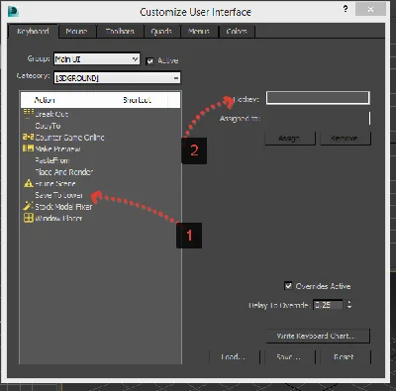Click the Window Placer grid icon
Screen dimensions: 396x391
point(29,218)
